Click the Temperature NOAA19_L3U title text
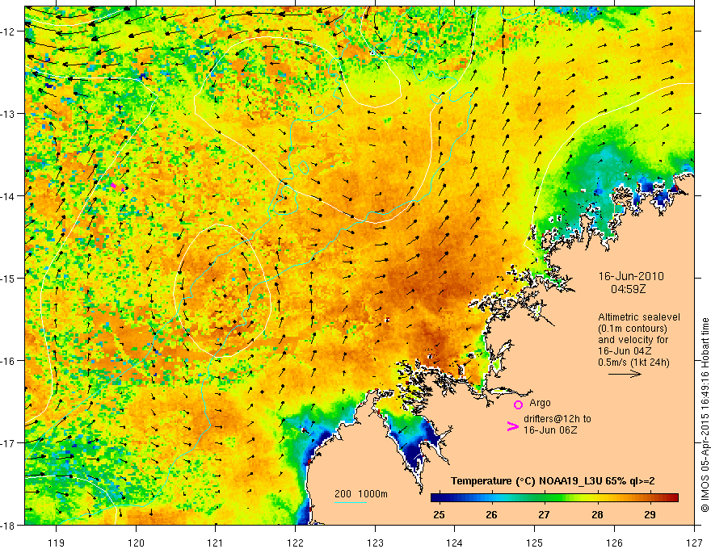Screen dimensions: 711x549 tap(553, 481)
